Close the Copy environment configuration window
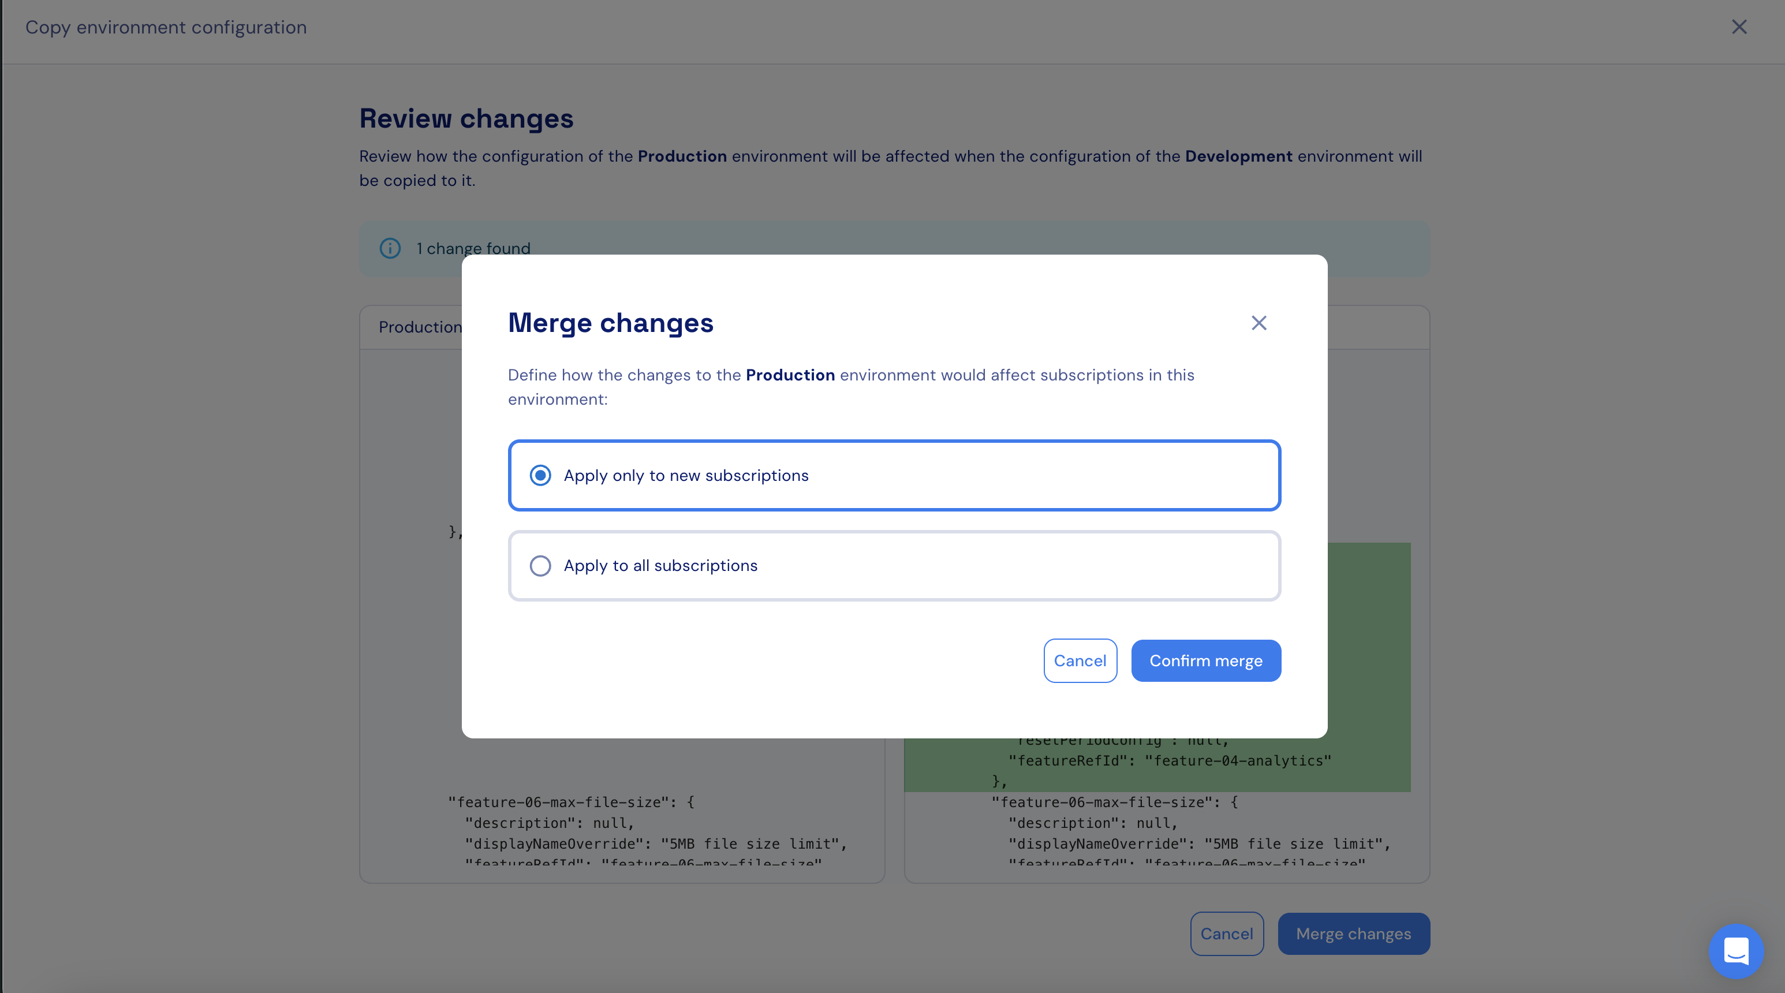This screenshot has height=993, width=1785. pos(1739,27)
